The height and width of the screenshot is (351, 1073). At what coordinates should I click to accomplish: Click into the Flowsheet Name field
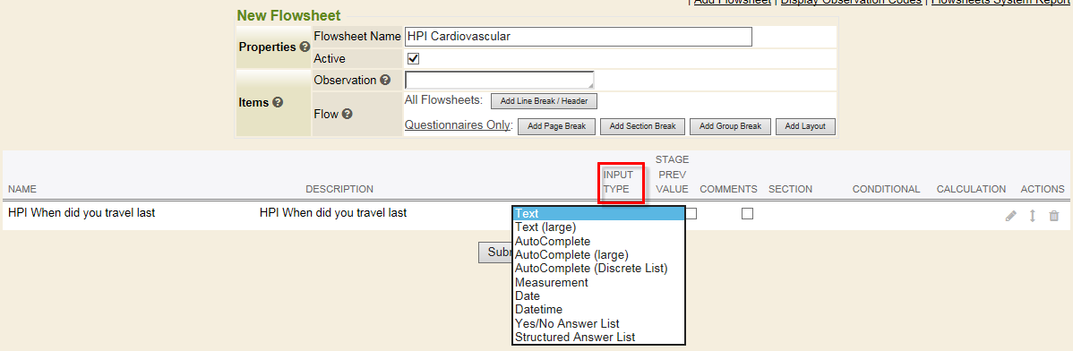[x=579, y=36]
